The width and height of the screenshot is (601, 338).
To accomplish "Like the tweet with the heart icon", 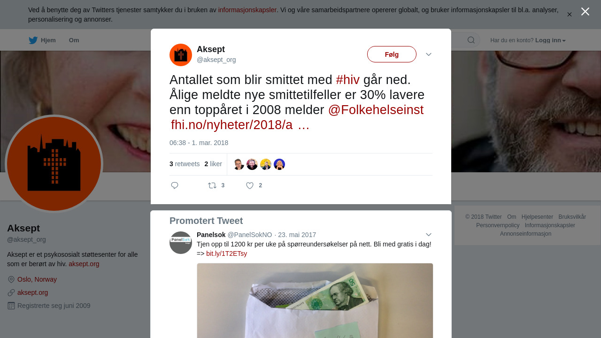I will pos(250,185).
